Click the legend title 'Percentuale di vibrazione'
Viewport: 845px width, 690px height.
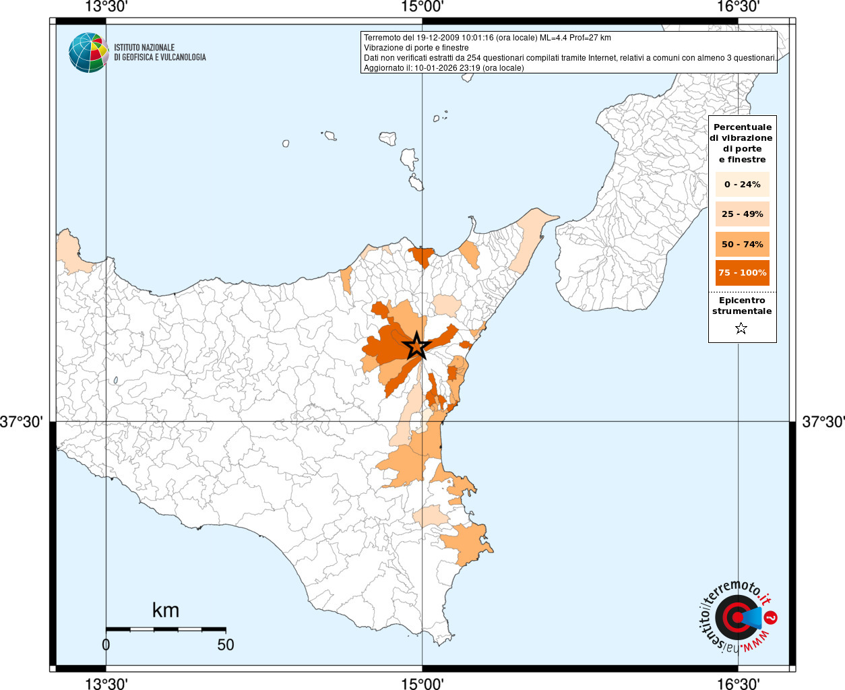(742, 143)
